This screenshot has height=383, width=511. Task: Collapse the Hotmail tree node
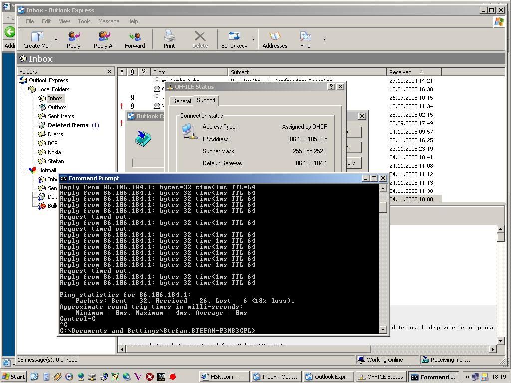coord(23,171)
